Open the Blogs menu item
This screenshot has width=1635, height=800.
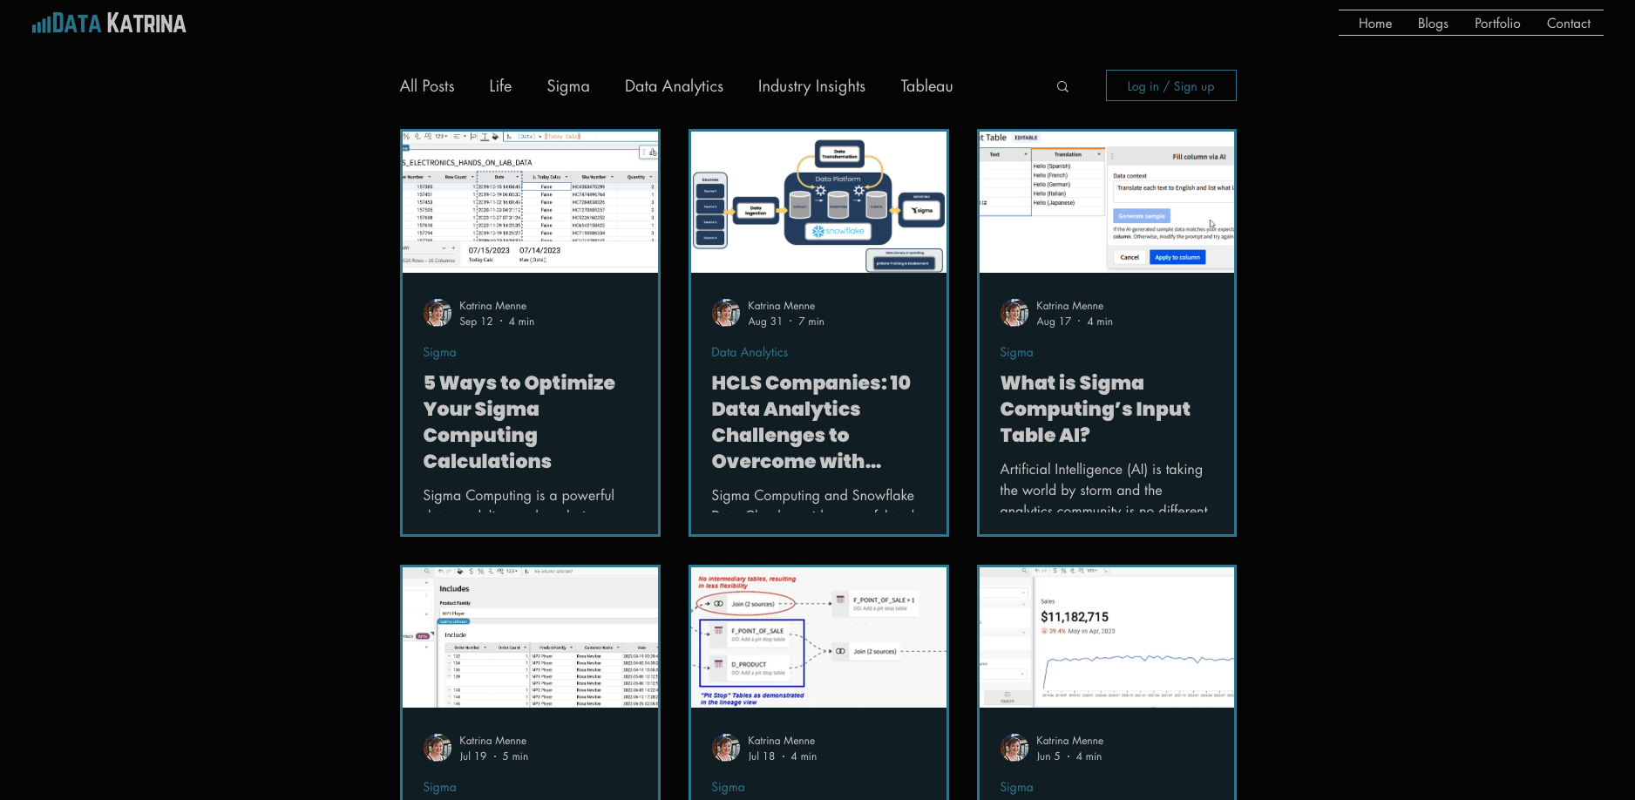pyautogui.click(x=1432, y=24)
